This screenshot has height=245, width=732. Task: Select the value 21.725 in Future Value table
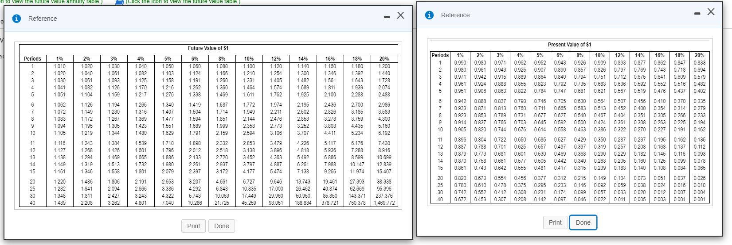[222, 203]
